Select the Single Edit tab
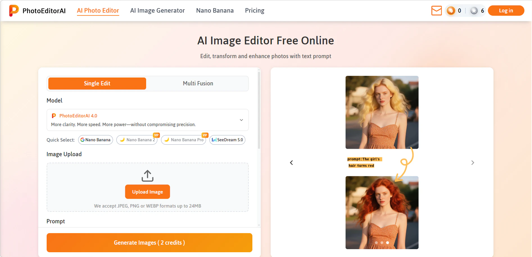 pyautogui.click(x=97, y=83)
